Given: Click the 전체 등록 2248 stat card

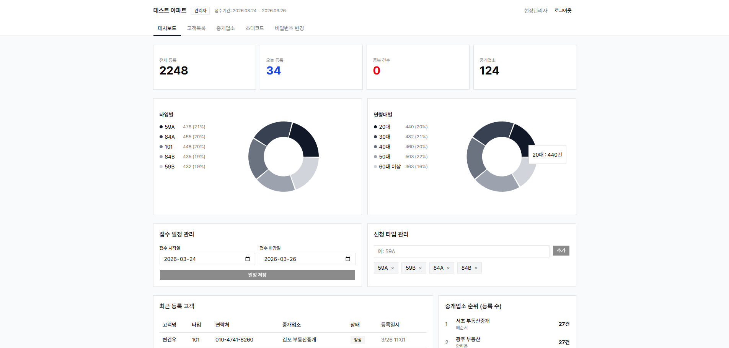Looking at the screenshot, I should [x=204, y=67].
